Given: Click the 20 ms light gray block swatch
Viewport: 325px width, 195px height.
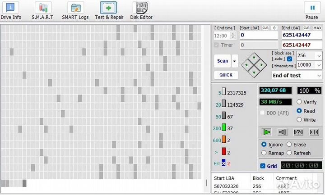Looking at the screenshot, I should pos(223,104).
